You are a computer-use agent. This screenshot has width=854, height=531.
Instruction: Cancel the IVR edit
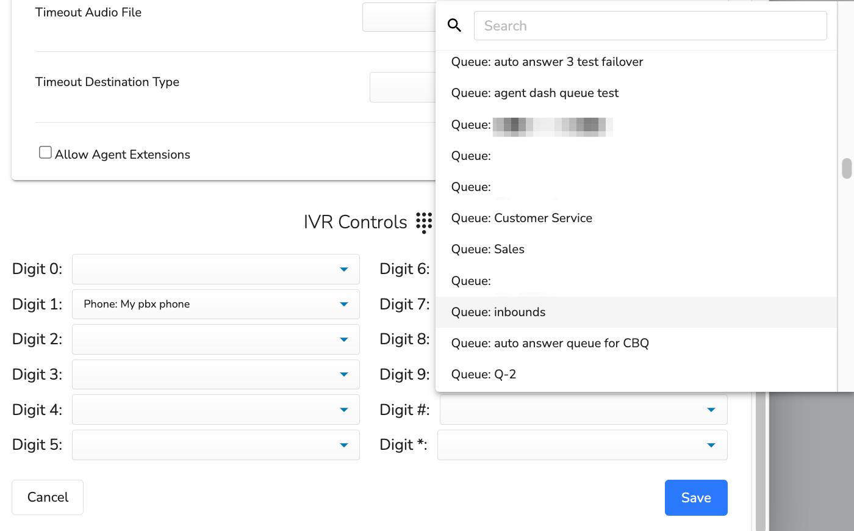pos(48,497)
